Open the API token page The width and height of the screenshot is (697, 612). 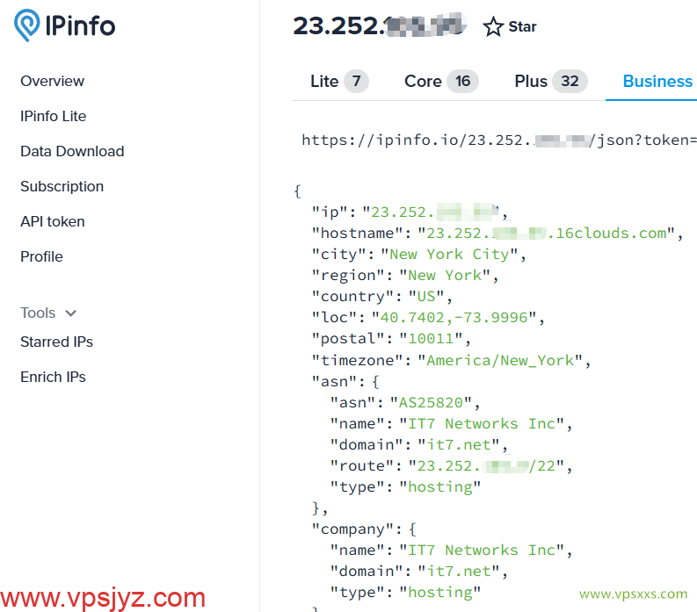(53, 221)
